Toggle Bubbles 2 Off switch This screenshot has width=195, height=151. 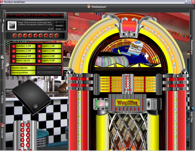[23, 51]
